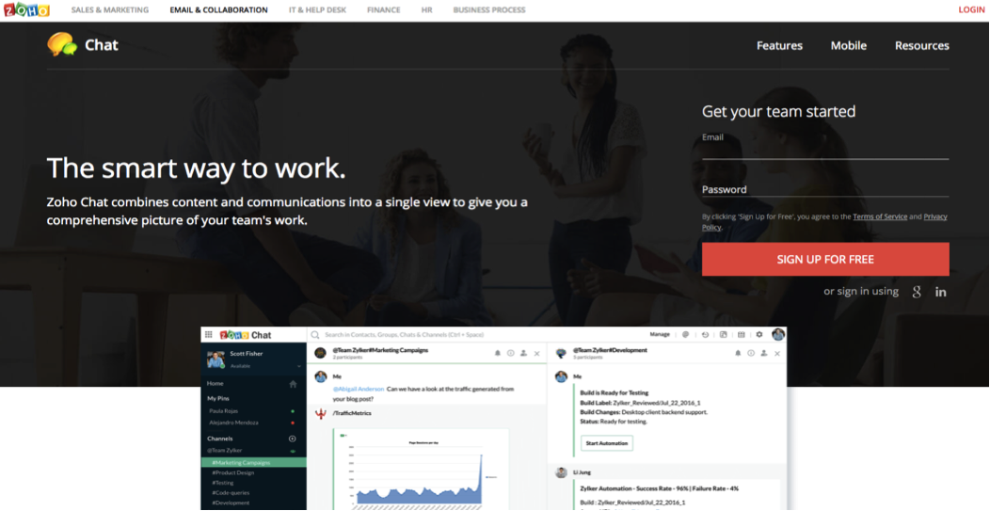Open the Sales & Marketing menu

110,10
